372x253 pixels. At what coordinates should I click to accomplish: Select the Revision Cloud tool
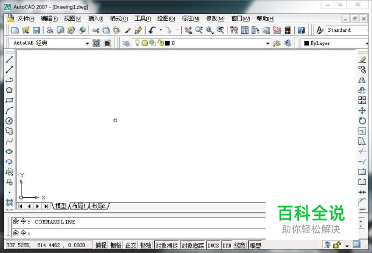pyautogui.click(x=9, y=131)
